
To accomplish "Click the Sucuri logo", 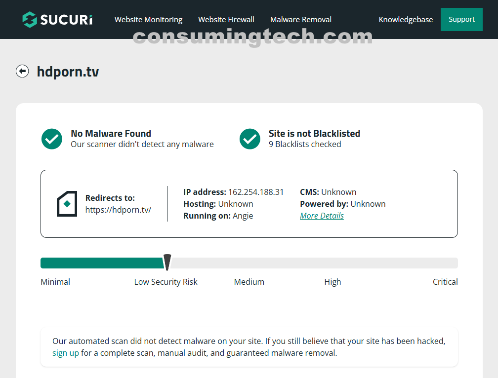I will (57, 19).
